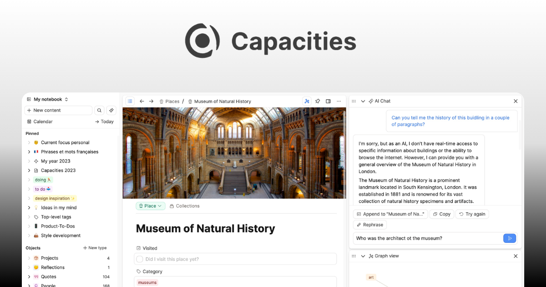Click the Projects cube icon
The width and height of the screenshot is (546, 287).
[x=36, y=258]
